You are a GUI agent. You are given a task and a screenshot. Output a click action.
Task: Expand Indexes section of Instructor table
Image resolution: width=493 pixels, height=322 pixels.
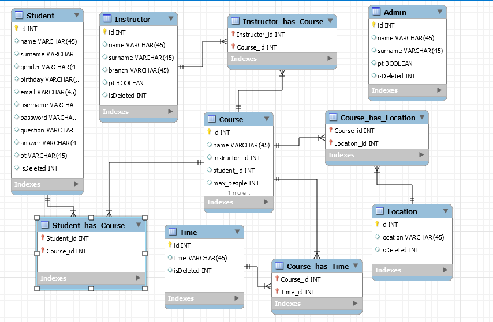pos(170,111)
